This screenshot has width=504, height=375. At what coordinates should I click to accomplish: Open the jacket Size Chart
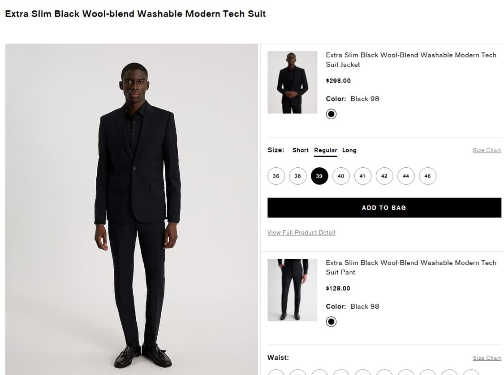(487, 150)
